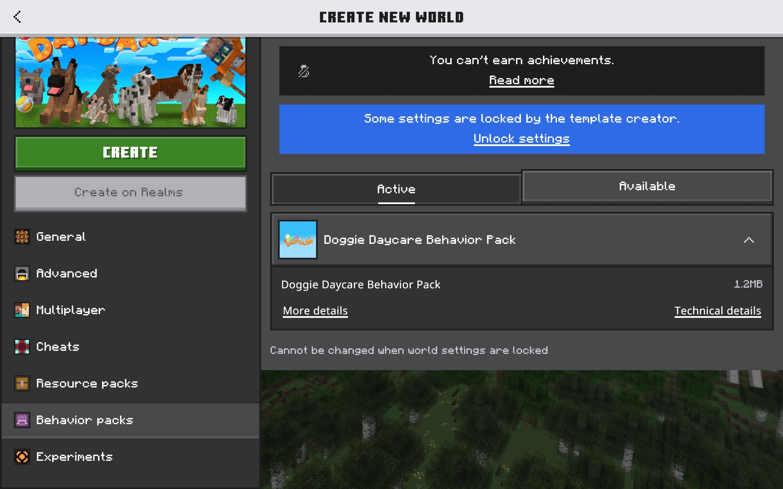This screenshot has width=783, height=489.
Task: Click the Experiments icon
Action: [x=22, y=457]
